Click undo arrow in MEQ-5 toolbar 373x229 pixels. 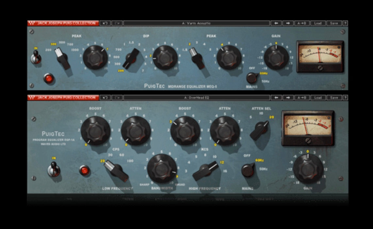point(105,23)
